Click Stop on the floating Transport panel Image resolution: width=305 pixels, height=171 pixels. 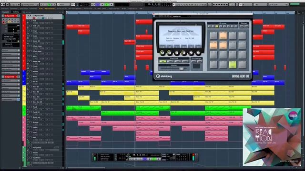coord(149,159)
